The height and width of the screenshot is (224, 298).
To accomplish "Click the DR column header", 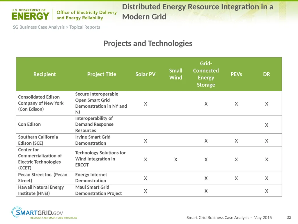I will point(267,74).
